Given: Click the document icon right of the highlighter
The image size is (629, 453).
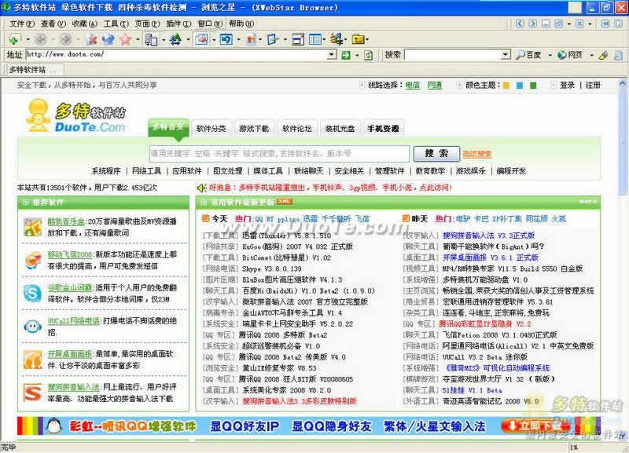Looking at the screenshot, I should pos(618,55).
